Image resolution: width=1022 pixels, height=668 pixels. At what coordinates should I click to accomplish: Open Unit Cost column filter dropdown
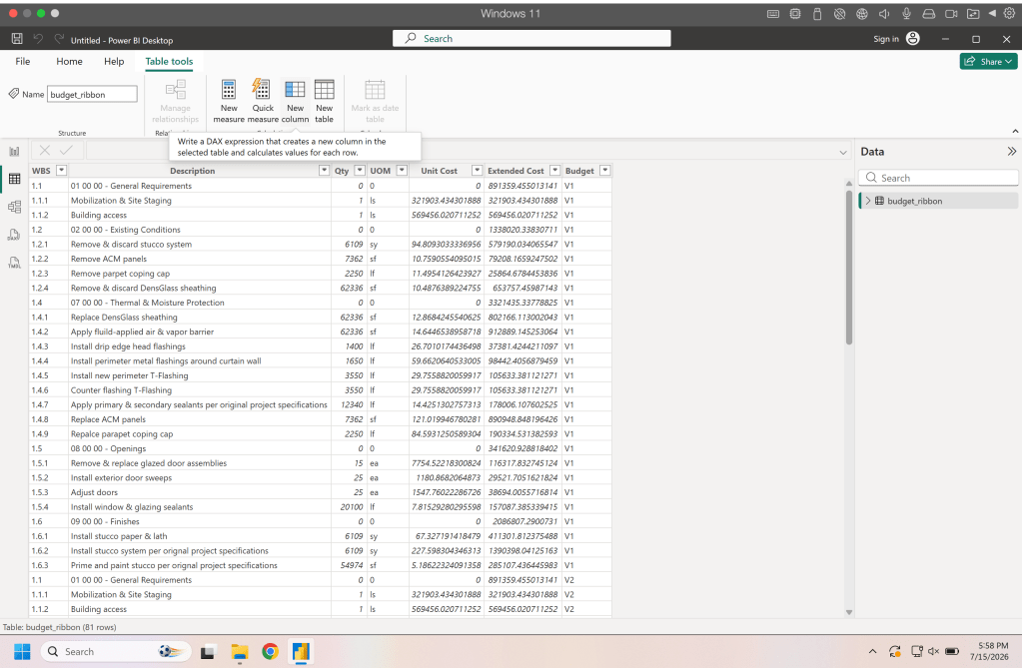point(478,170)
